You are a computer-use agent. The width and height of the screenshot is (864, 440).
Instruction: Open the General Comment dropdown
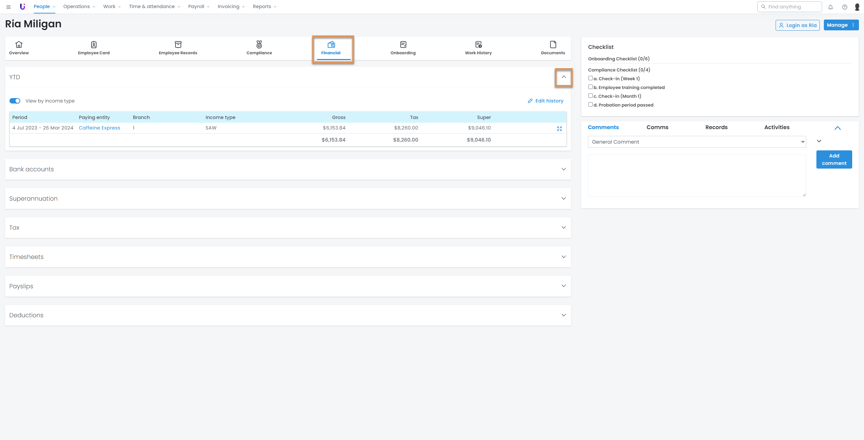tap(697, 142)
